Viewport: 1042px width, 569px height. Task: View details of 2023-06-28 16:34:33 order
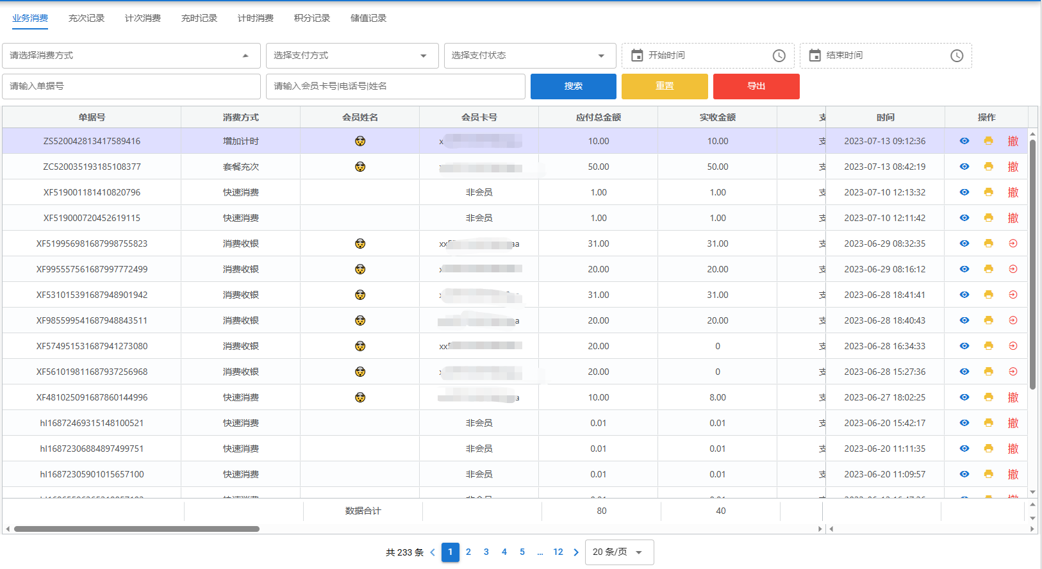(x=964, y=346)
